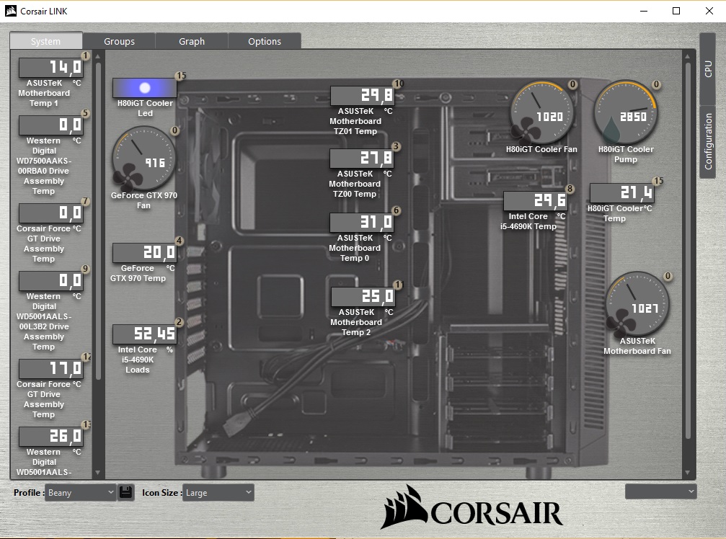Image resolution: width=726 pixels, height=539 pixels.
Task: Click the Intel Core i5-4690K Temp readout
Action: pyautogui.click(x=535, y=201)
